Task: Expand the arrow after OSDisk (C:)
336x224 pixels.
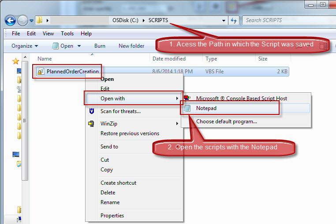Action: (x=144, y=20)
